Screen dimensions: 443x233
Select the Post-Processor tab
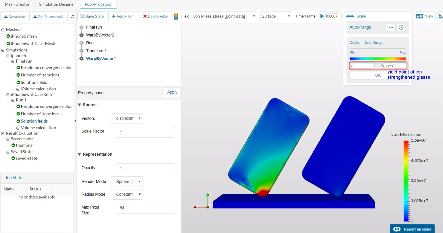(98, 4)
